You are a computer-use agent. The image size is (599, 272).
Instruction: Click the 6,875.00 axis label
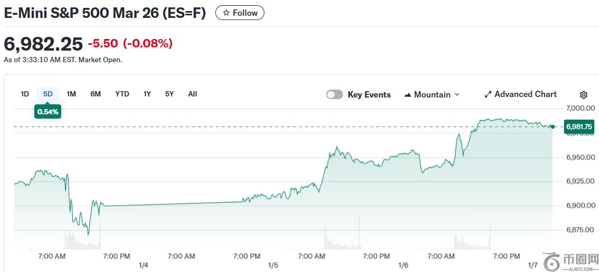(580, 230)
